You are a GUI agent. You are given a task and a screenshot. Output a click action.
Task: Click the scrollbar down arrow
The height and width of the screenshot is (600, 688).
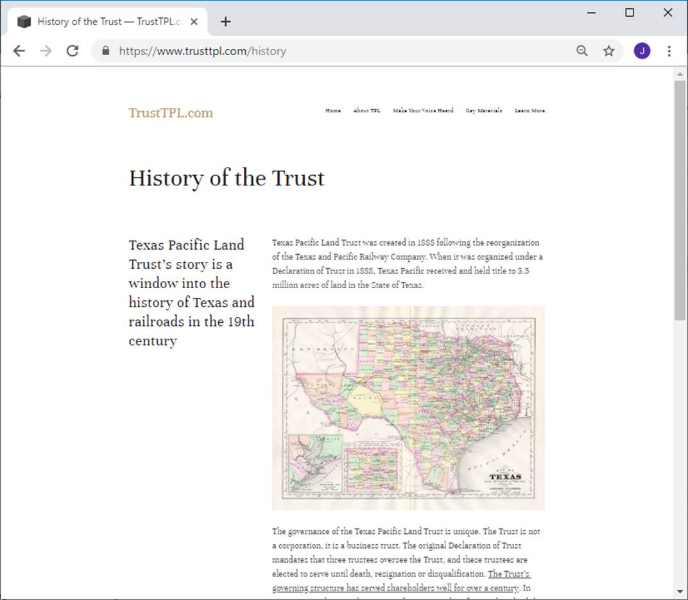point(680,591)
